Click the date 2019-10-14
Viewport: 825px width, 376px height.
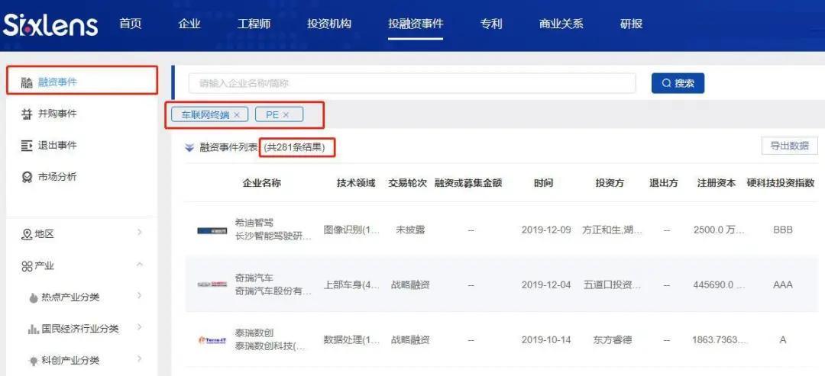[546, 340]
